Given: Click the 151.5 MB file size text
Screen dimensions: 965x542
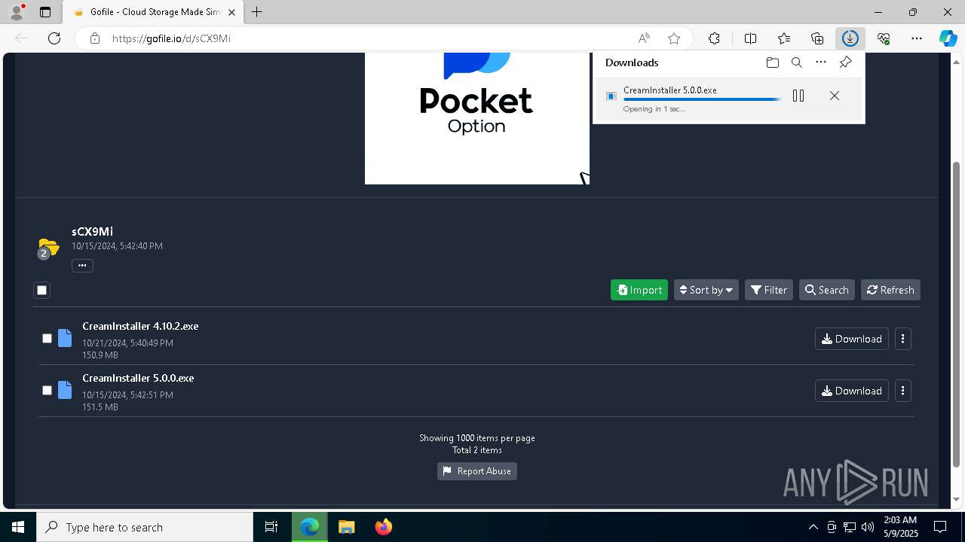Looking at the screenshot, I should (100, 406).
